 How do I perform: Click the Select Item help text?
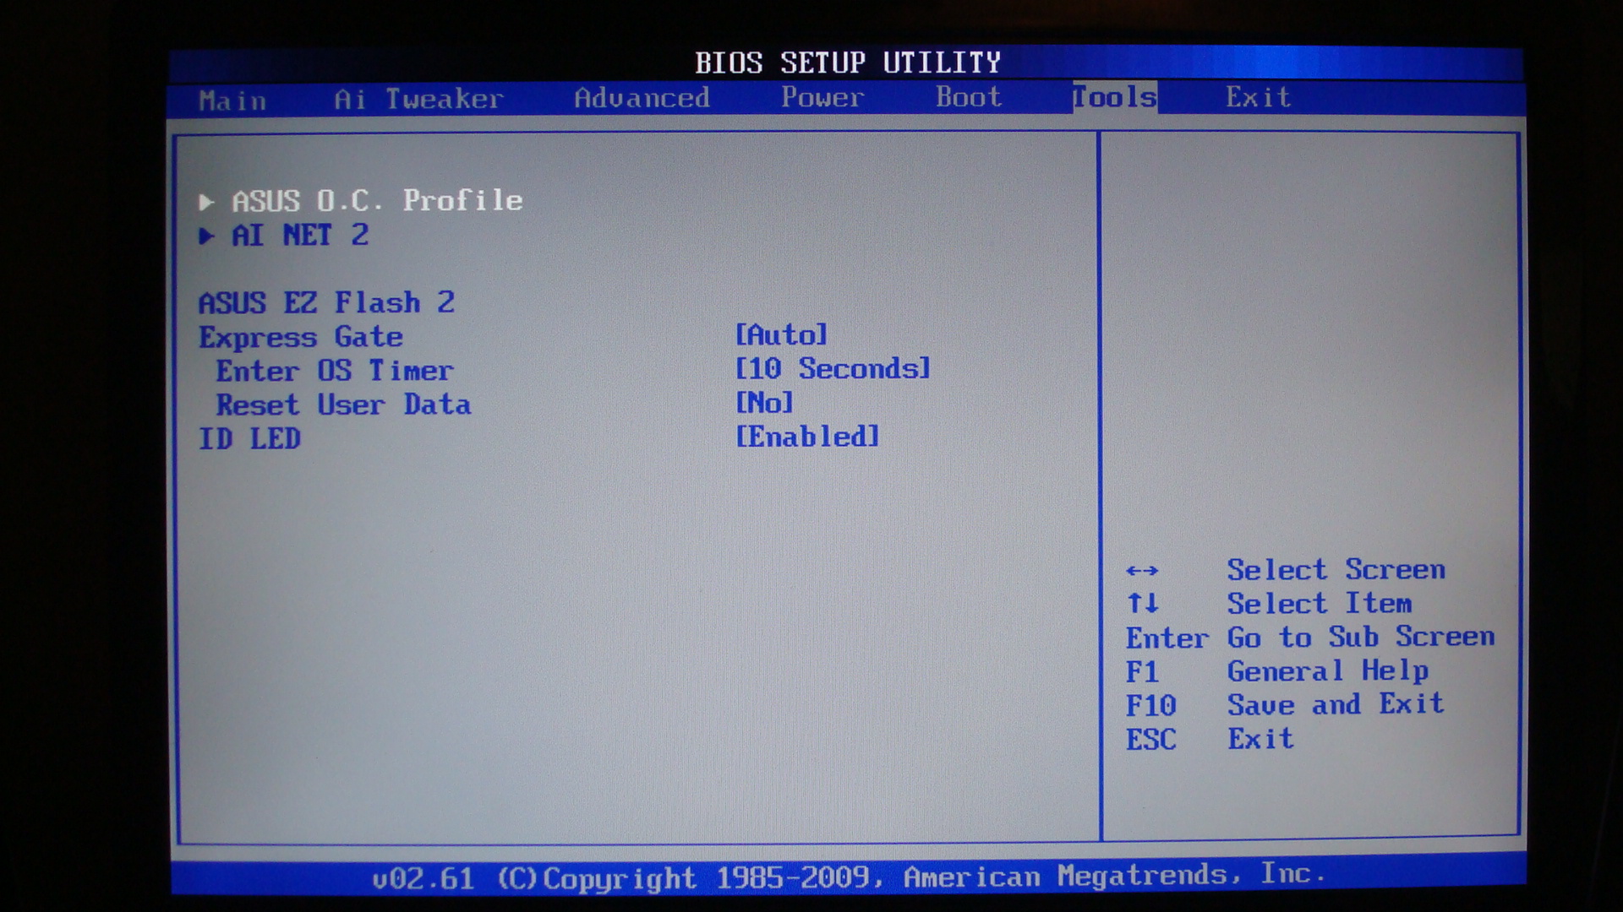pyautogui.click(x=1319, y=603)
